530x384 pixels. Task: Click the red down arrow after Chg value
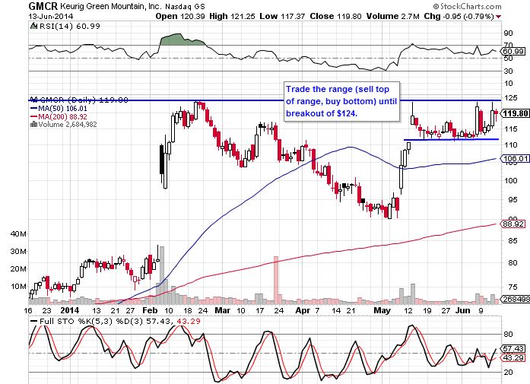(x=499, y=17)
